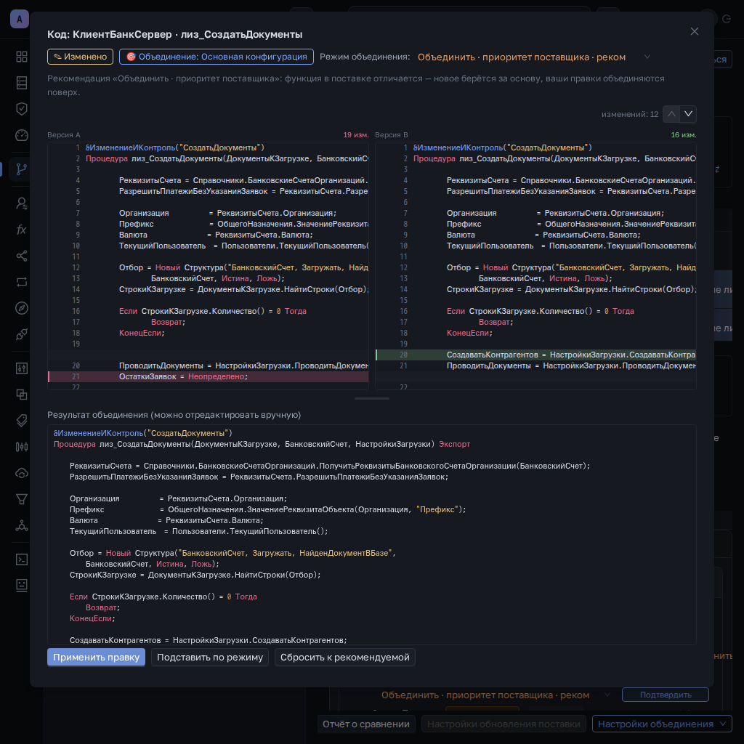Open the merge mode dropdown in the dialog
The width and height of the screenshot is (744, 744).
(534, 57)
